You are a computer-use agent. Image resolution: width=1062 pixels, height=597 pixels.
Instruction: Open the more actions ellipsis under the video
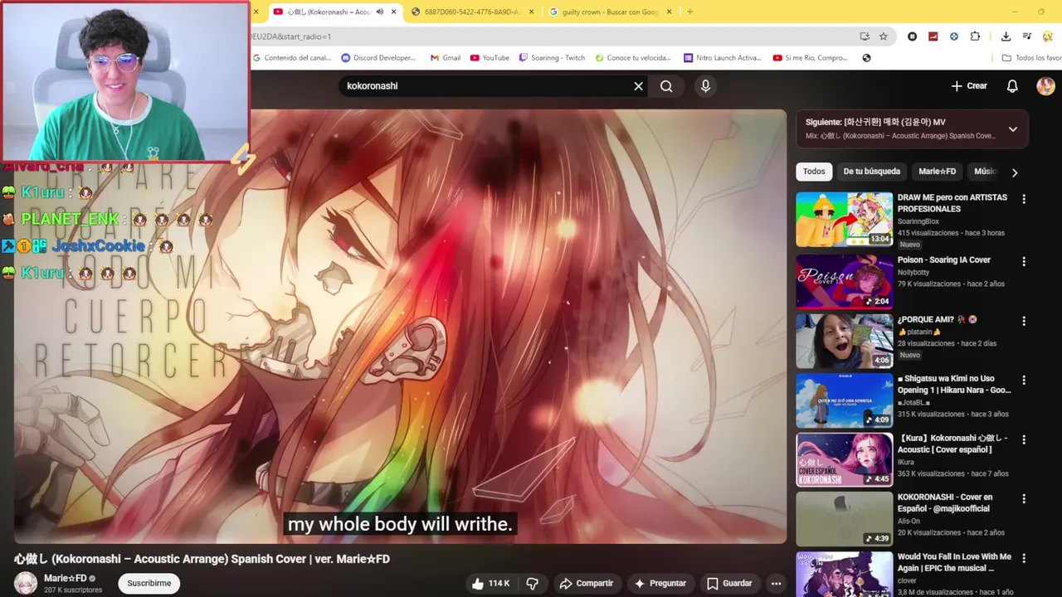click(776, 584)
